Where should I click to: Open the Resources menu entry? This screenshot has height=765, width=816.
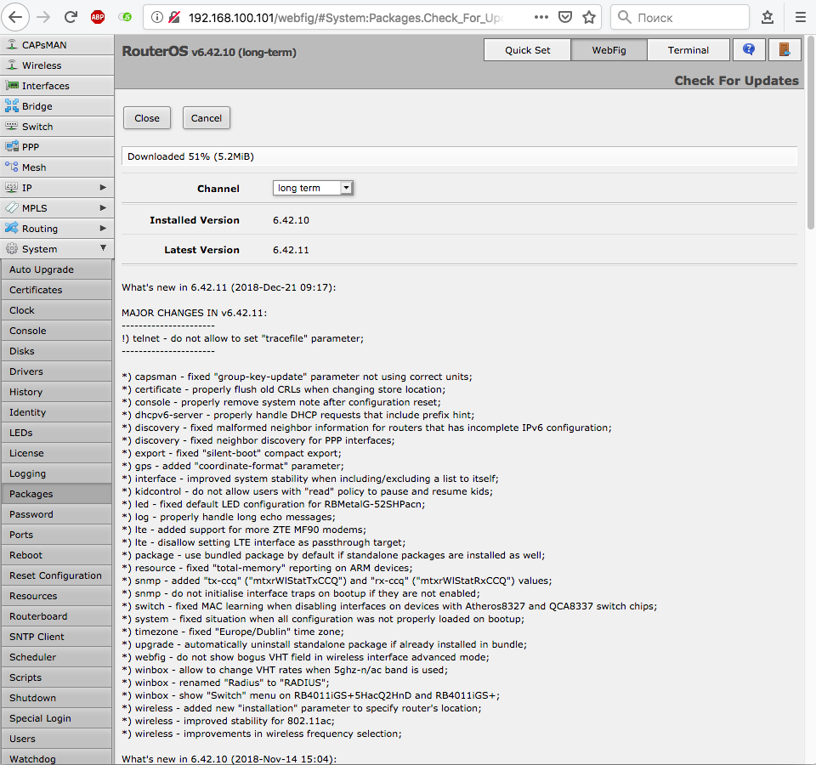click(x=56, y=596)
